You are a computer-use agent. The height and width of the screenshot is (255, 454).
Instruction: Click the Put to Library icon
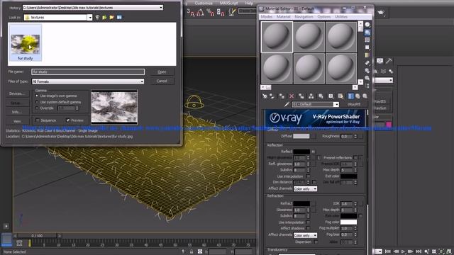(x=321, y=96)
